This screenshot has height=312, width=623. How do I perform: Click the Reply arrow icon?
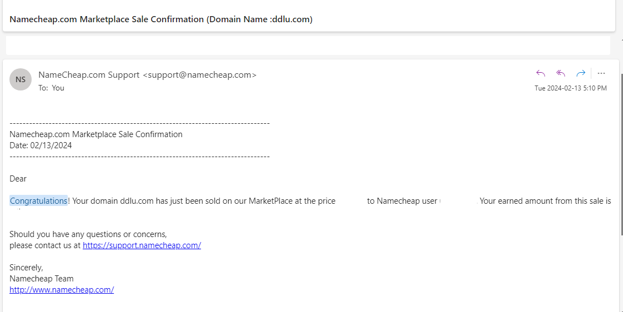tap(540, 73)
